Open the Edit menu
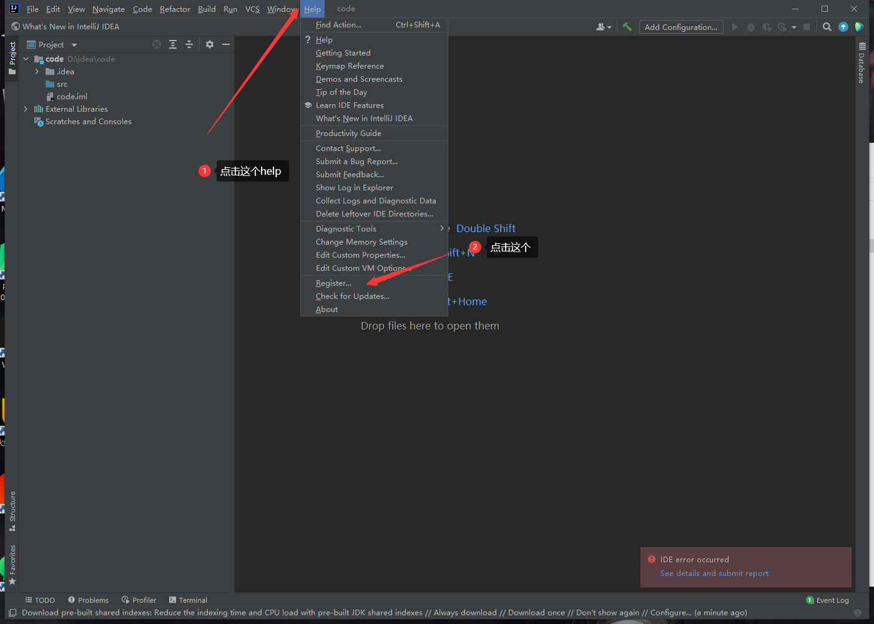The height and width of the screenshot is (624, 874). (53, 9)
